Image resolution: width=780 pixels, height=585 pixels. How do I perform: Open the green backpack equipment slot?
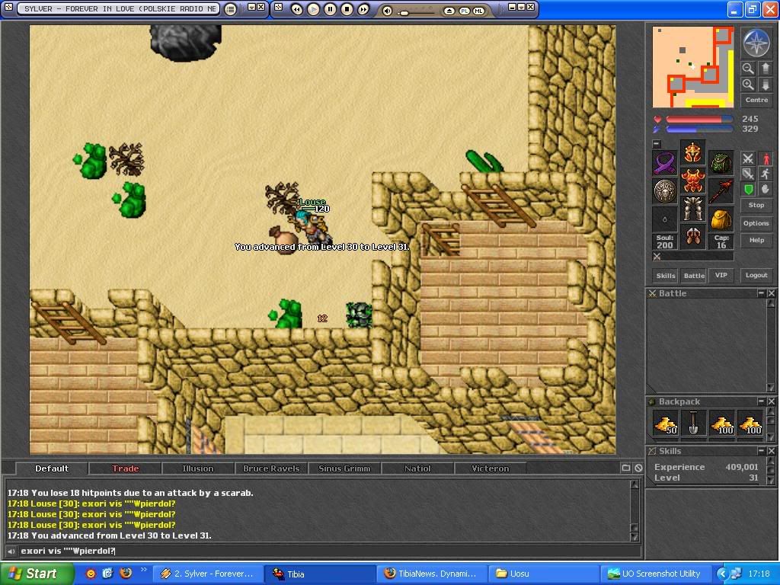(x=721, y=163)
